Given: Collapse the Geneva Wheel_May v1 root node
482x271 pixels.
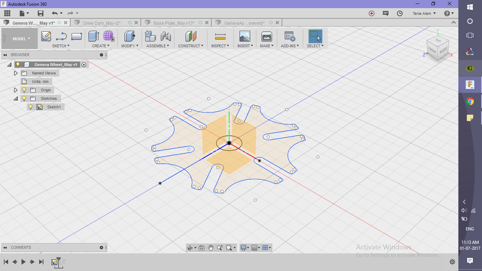Looking at the screenshot, I should pos(9,65).
